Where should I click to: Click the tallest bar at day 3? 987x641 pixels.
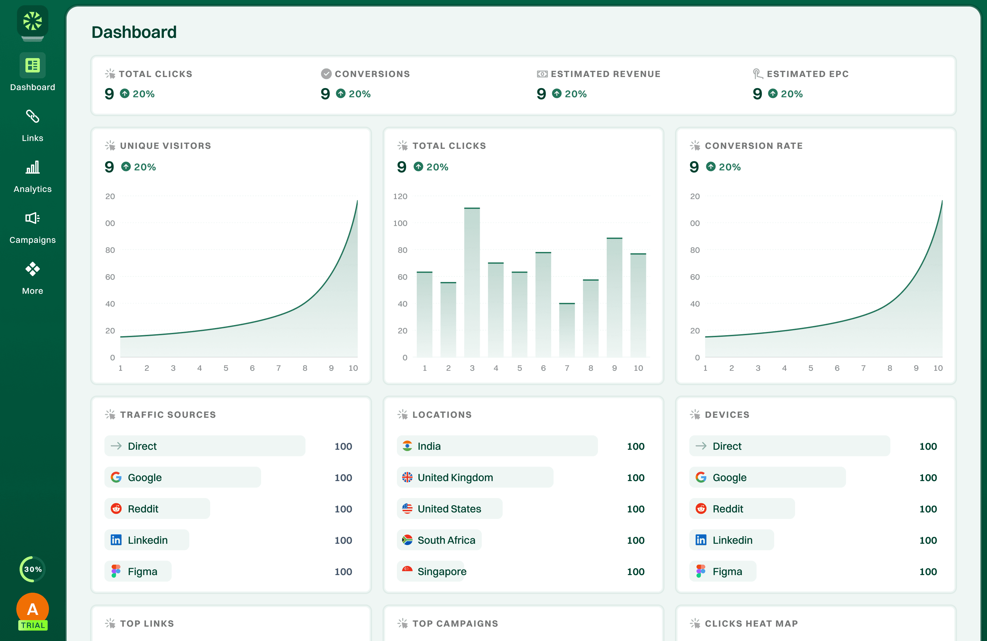472,282
